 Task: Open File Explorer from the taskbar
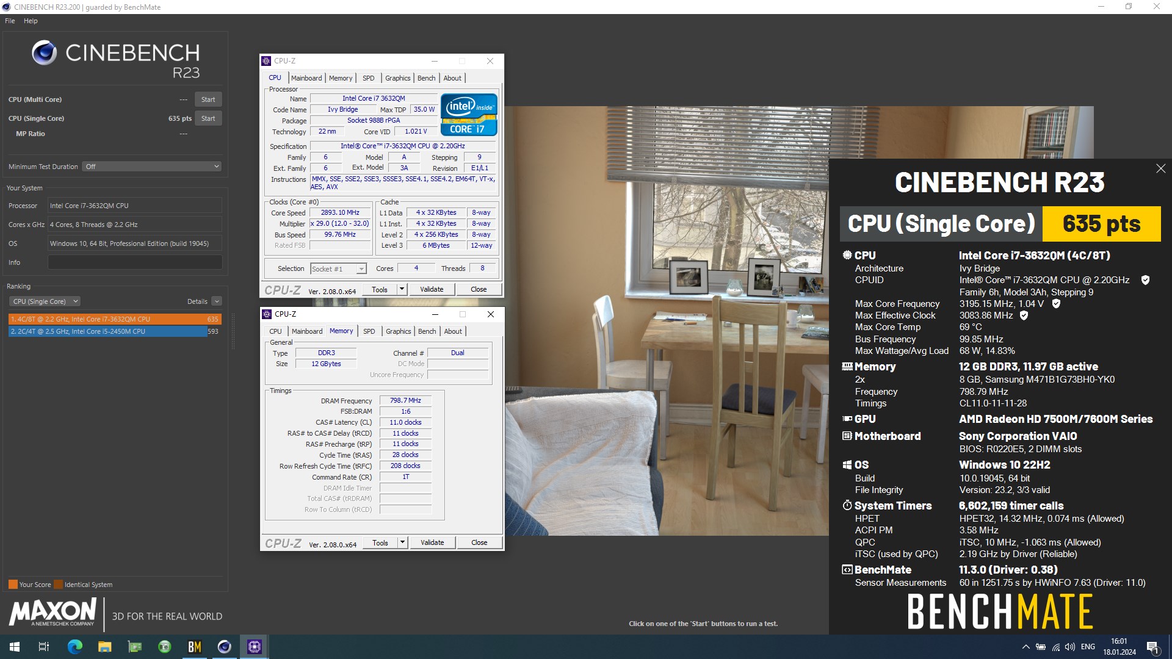[104, 647]
